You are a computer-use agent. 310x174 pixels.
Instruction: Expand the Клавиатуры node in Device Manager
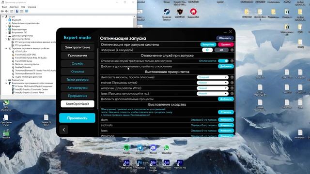[x=6, y=80]
